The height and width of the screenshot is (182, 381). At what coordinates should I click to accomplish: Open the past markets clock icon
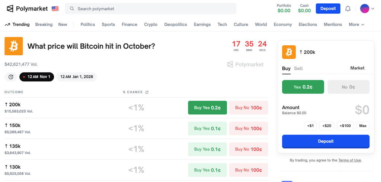click(11, 77)
